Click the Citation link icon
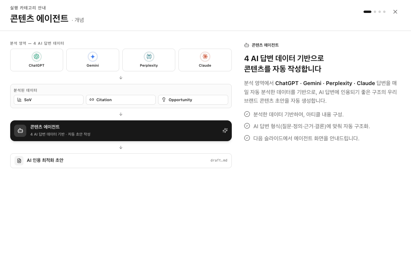The image size is (411, 256). 92,100
